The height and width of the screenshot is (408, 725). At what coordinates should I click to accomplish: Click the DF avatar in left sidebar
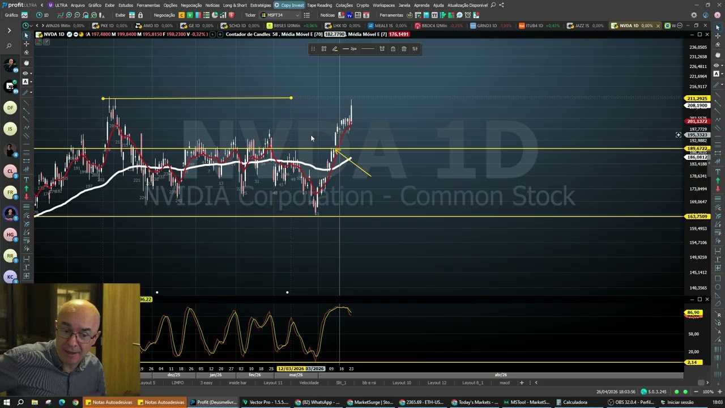[x=10, y=108]
